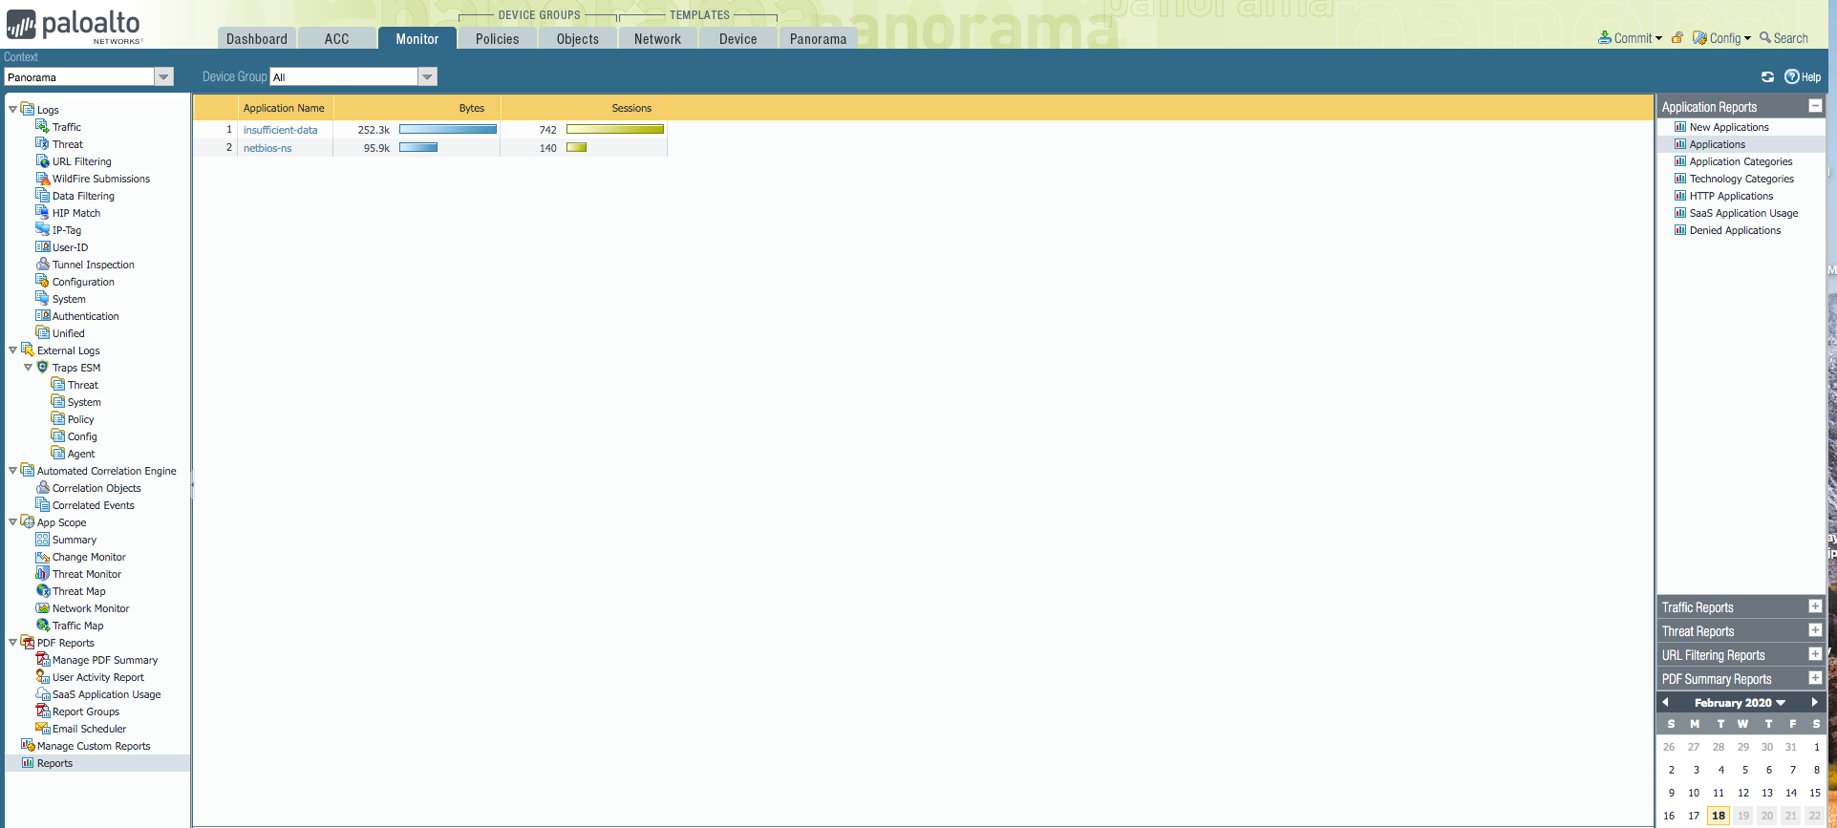Click the Email Scheduler icon
The image size is (1837, 828).
click(42, 728)
